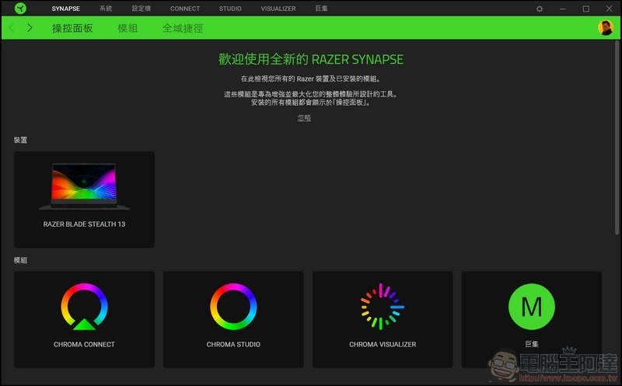
Task: Select the Razer Blade Stealth 13 device
Action: 84,199
